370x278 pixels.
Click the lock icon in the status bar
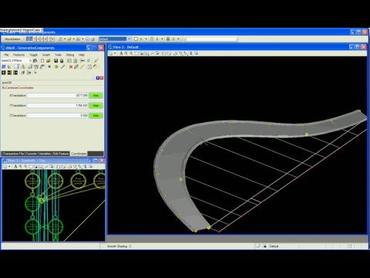pyautogui.click(x=265, y=246)
